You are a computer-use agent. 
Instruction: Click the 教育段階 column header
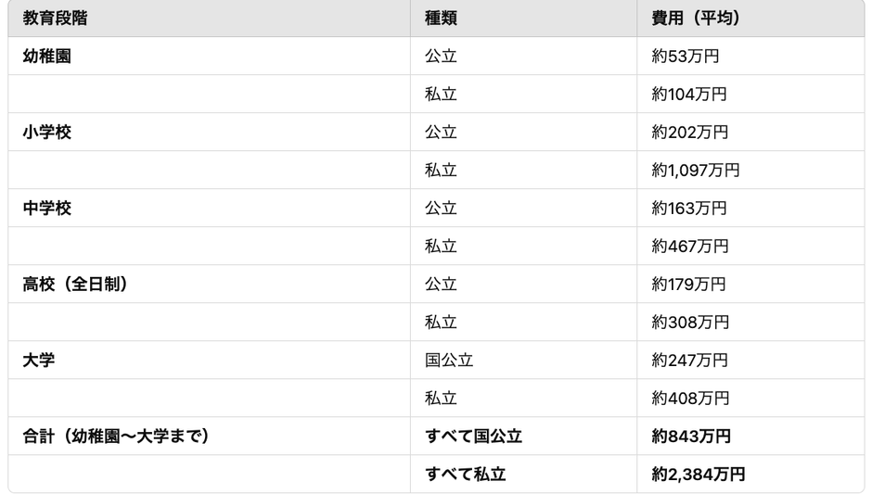click(x=56, y=19)
